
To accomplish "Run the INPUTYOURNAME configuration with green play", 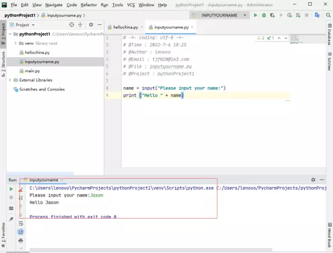I will (255, 16).
